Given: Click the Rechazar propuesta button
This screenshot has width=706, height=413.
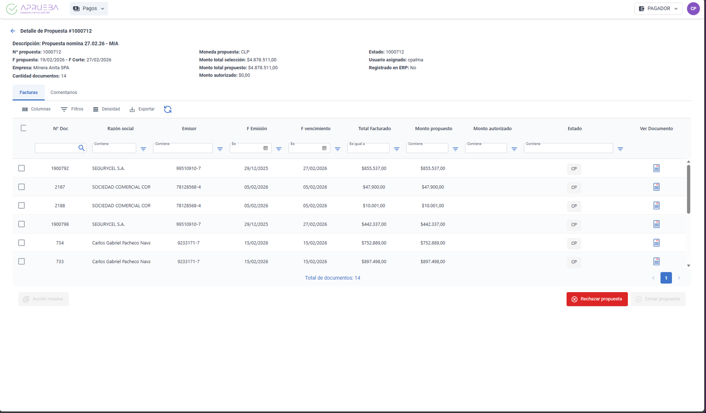Looking at the screenshot, I should click(597, 299).
